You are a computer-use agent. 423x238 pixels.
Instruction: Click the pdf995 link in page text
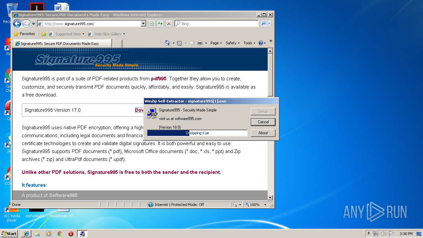[x=159, y=79]
